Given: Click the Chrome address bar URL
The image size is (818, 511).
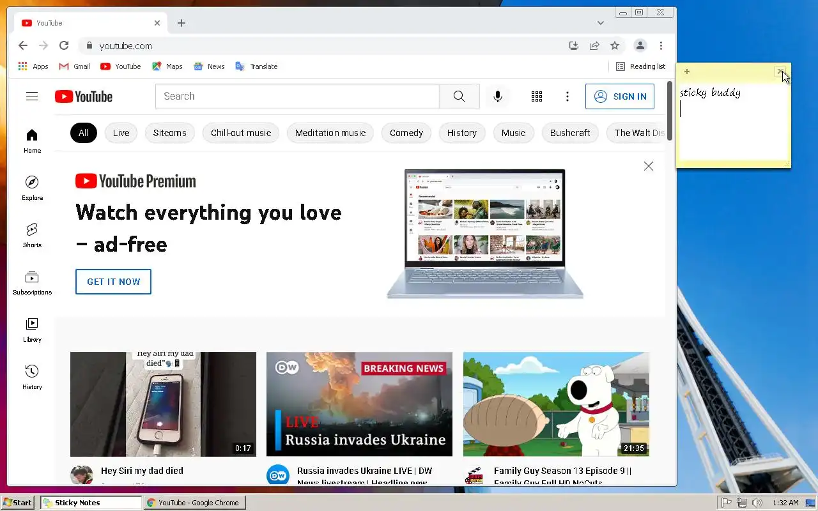Looking at the screenshot, I should coord(125,45).
